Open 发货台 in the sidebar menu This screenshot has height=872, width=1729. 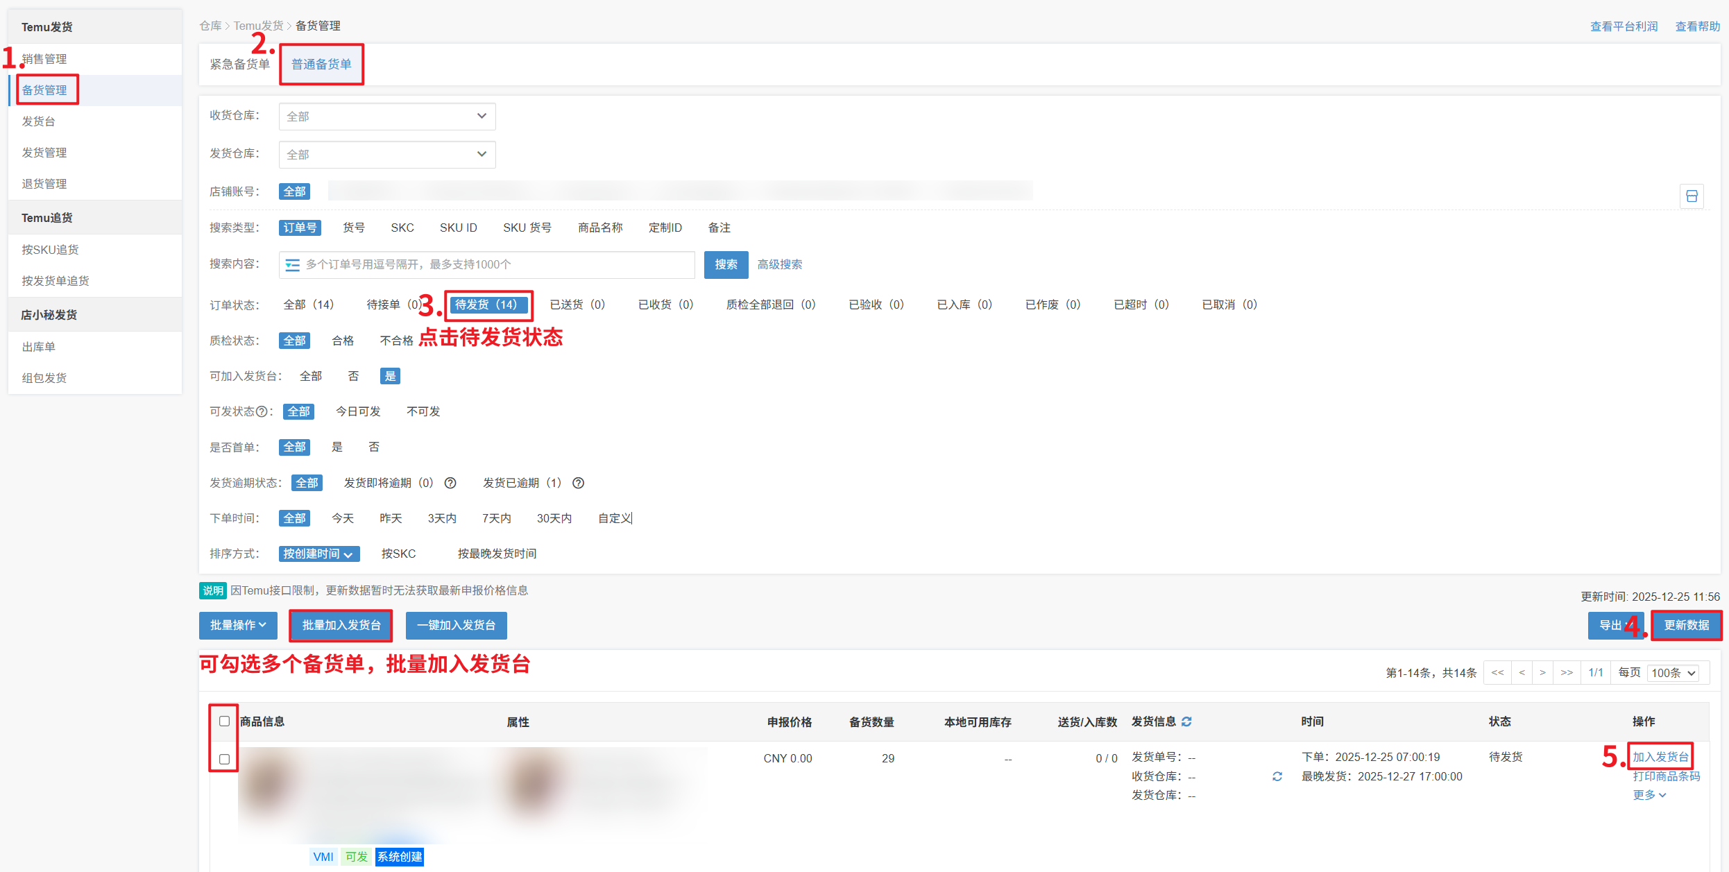tap(39, 121)
